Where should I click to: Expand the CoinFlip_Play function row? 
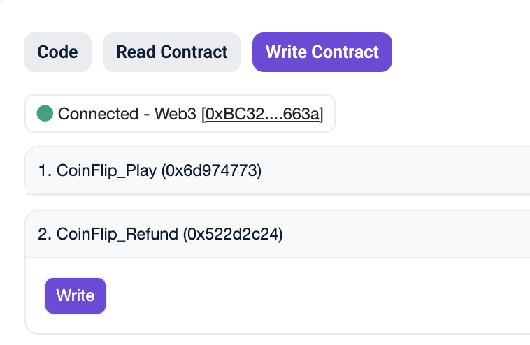(280, 170)
